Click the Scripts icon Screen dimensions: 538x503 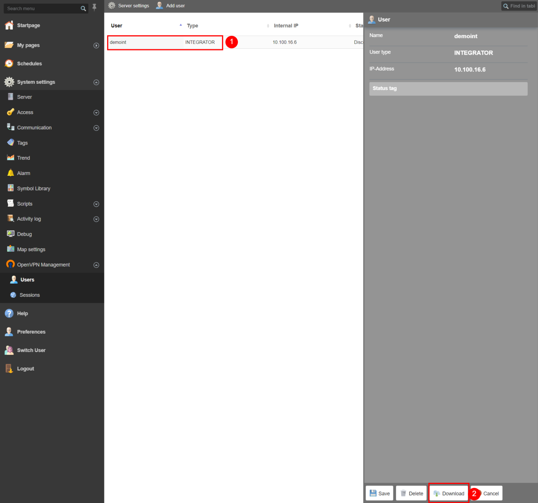pos(11,203)
